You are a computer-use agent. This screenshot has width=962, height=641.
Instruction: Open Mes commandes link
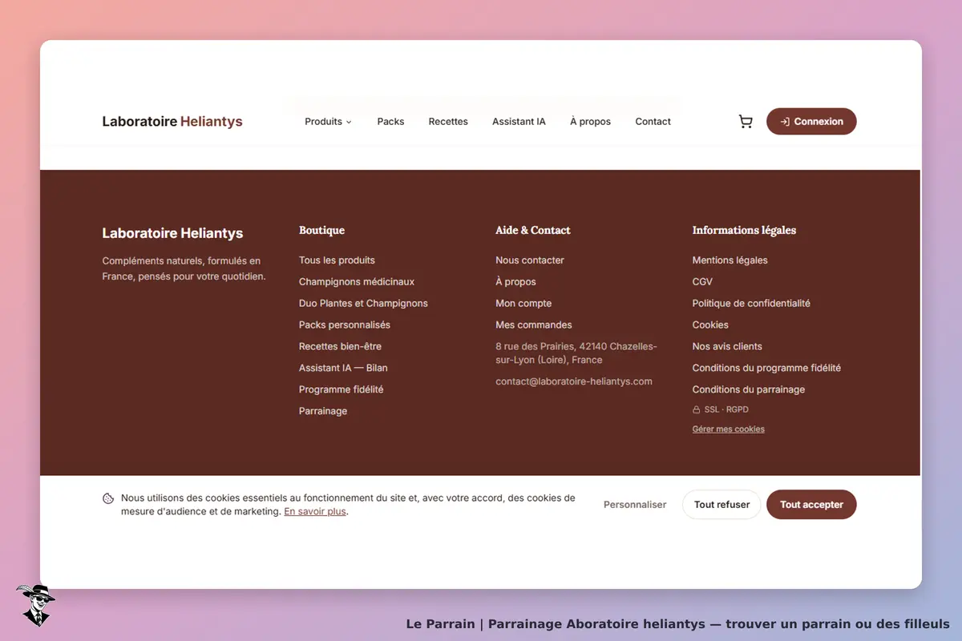(534, 325)
